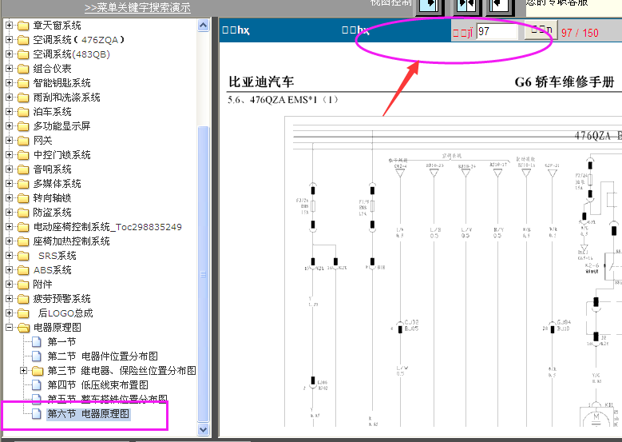Click open-folder icon beside 电器原理图
The width and height of the screenshot is (622, 442).
click(23, 328)
